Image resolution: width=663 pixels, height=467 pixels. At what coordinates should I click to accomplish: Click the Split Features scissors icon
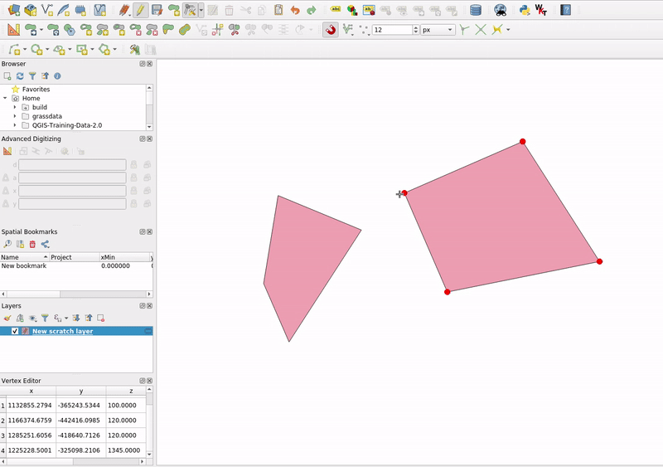coord(234,29)
